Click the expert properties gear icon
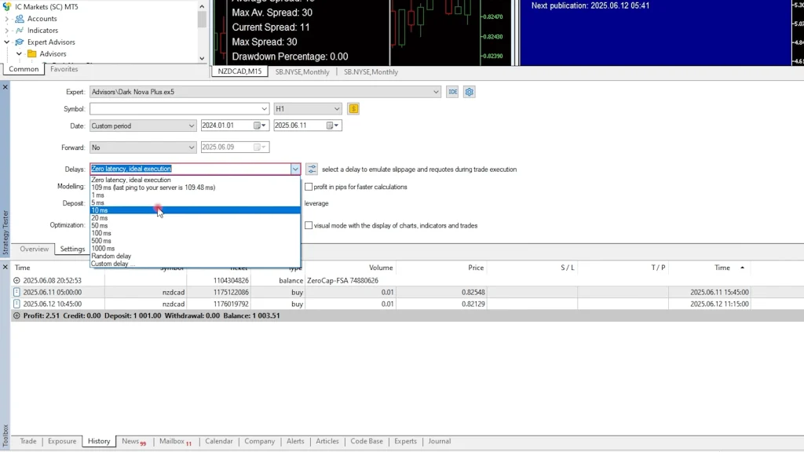 469,92
